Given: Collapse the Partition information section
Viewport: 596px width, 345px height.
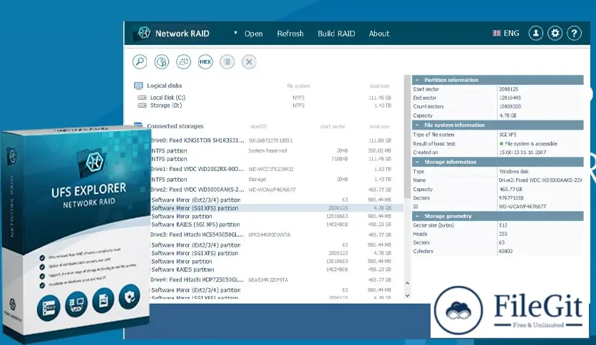Looking at the screenshot, I should click(417, 80).
